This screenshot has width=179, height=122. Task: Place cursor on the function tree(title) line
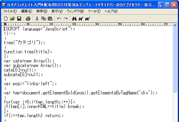pyautogui.click(x=26, y=52)
